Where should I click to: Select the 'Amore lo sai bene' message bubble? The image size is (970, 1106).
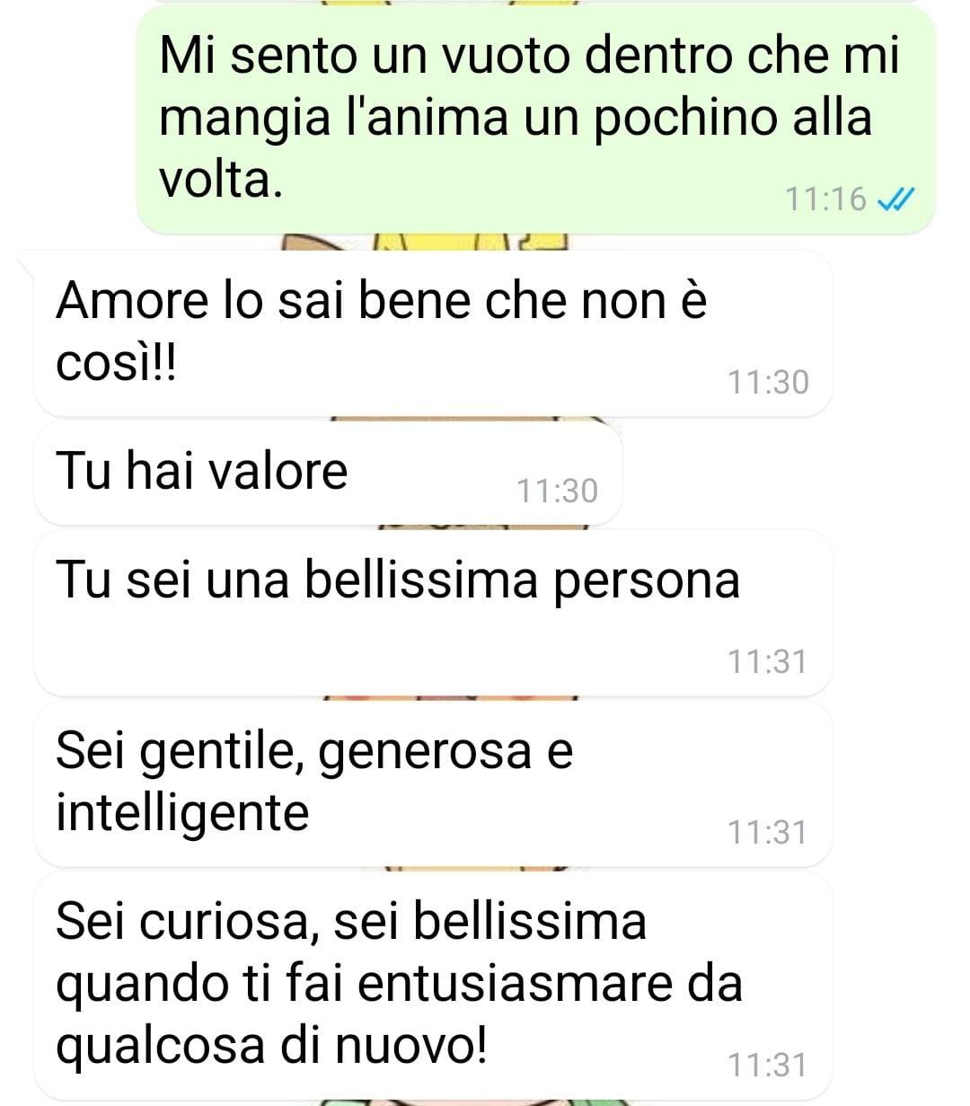pyautogui.click(x=433, y=334)
